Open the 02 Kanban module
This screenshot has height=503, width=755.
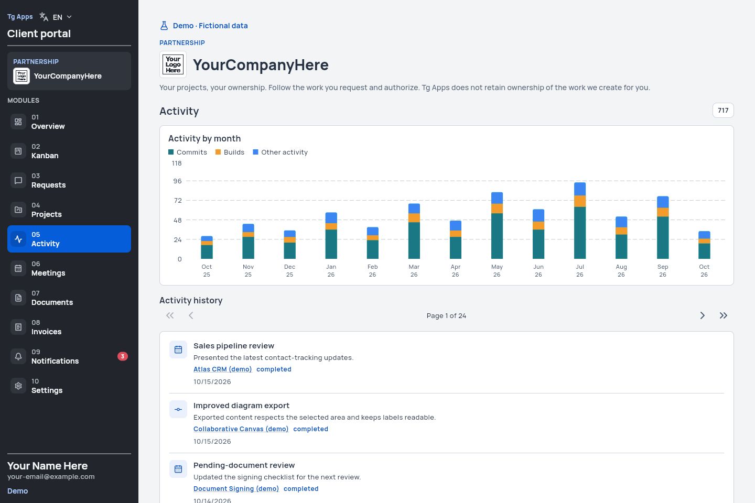coord(69,151)
